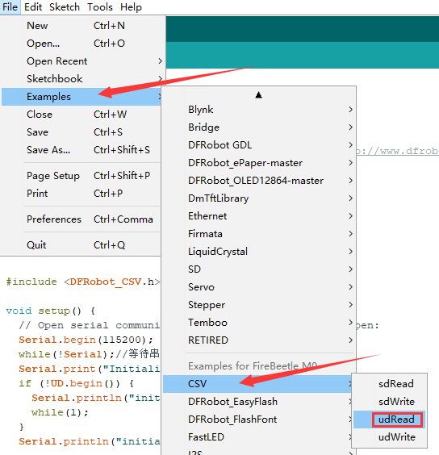Open the udRead example
Screen dimensions: 439x455
389,420
